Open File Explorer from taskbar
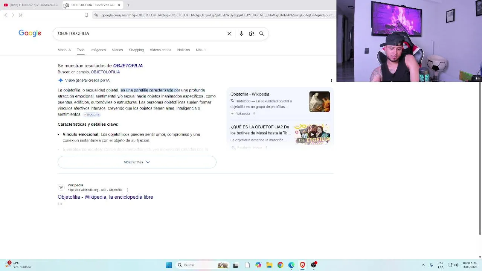Viewport: 482px width, 271px height. [x=269, y=265]
